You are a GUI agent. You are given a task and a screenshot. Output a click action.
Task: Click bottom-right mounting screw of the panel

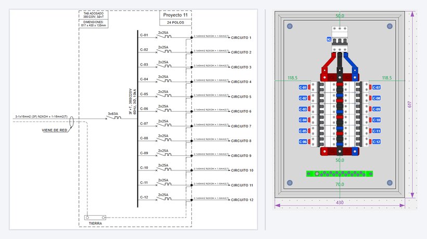[x=390, y=183]
